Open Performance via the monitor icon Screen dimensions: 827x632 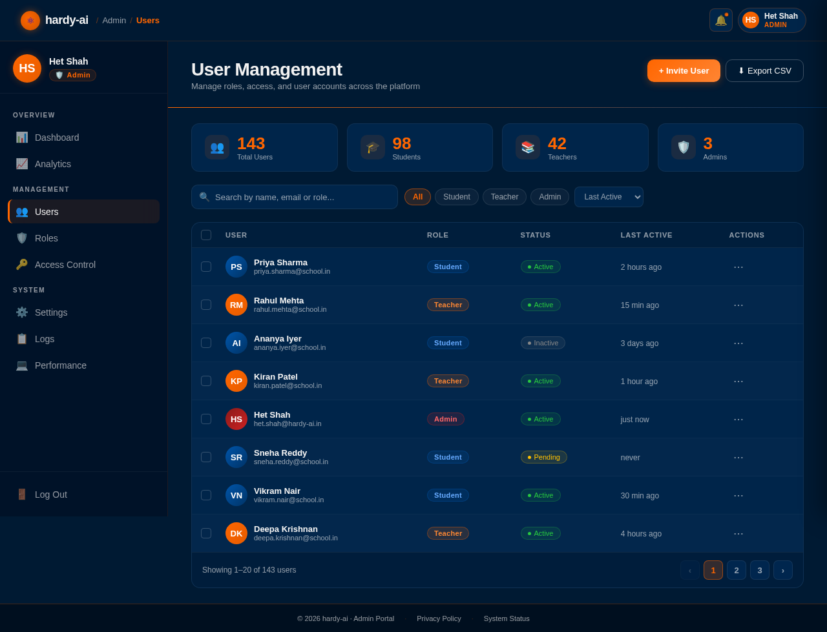21,365
